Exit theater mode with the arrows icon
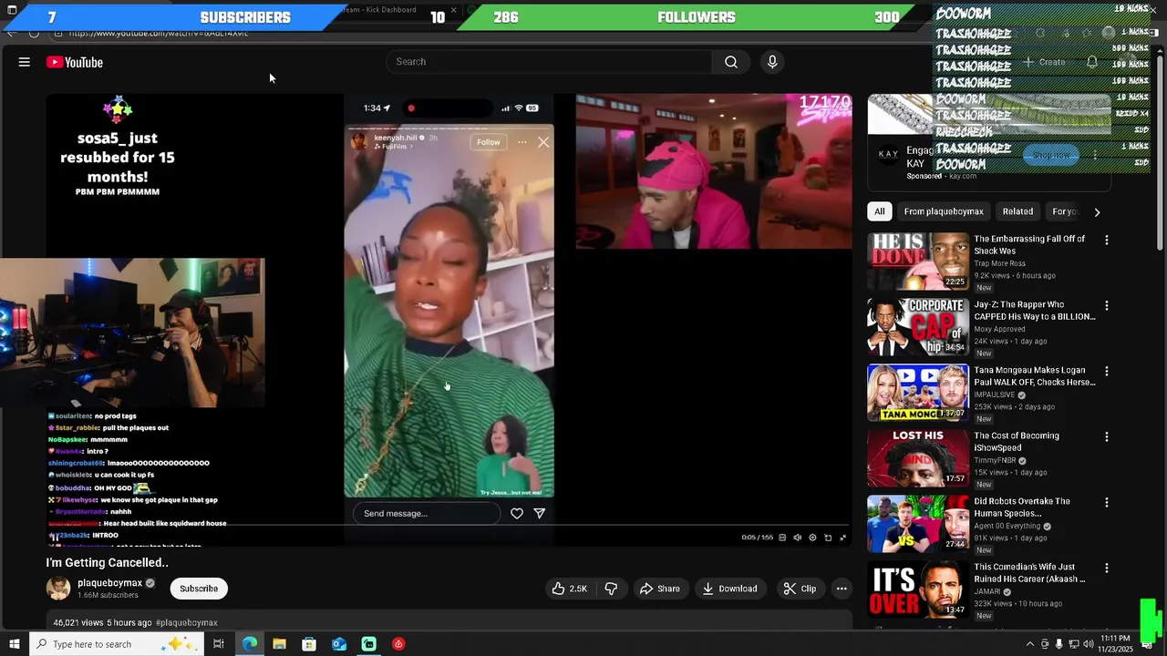The image size is (1167, 656). tap(842, 538)
